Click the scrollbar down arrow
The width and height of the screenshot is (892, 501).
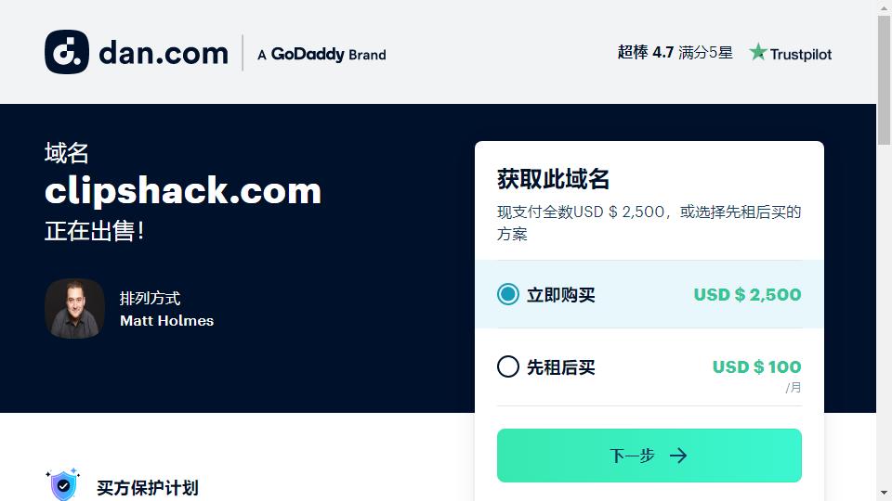[884, 493]
